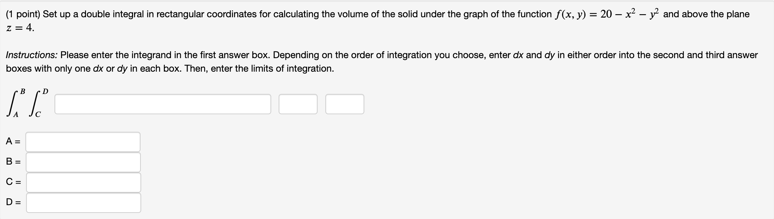This screenshot has height=219, width=774.
Task: Focus the upper integration limit B field
Action: pyautogui.click(x=83, y=163)
